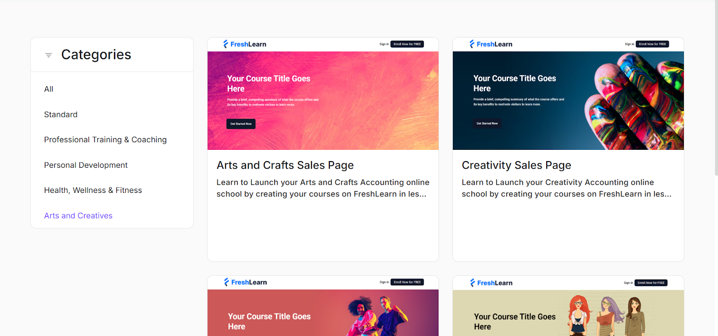Click FreshLearn logo in Arts and Crafts preview

[245, 44]
